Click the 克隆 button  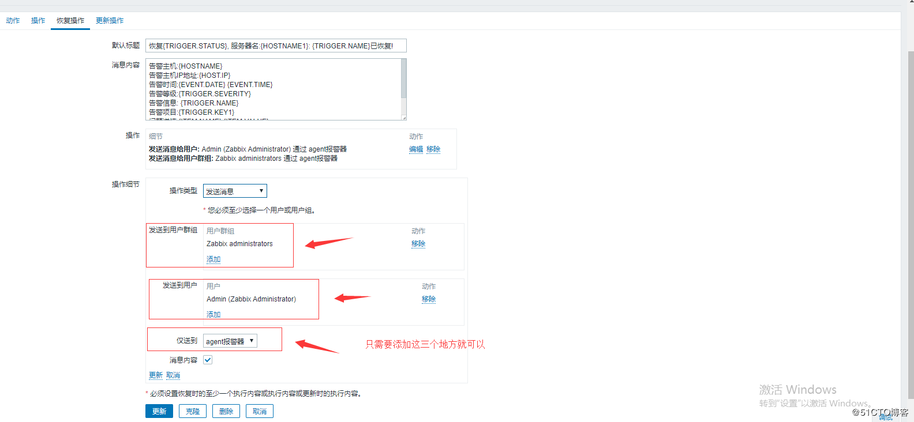193,411
